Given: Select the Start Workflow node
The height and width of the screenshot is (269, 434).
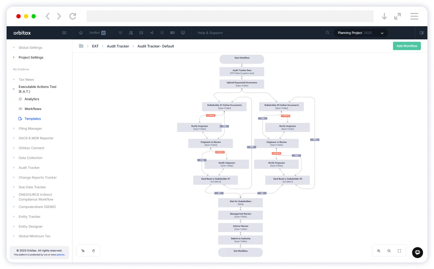Looking at the screenshot, I should [242, 59].
